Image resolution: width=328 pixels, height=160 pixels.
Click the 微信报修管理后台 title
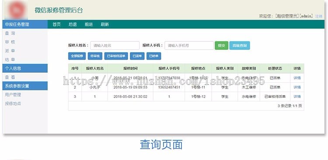coord(59,10)
